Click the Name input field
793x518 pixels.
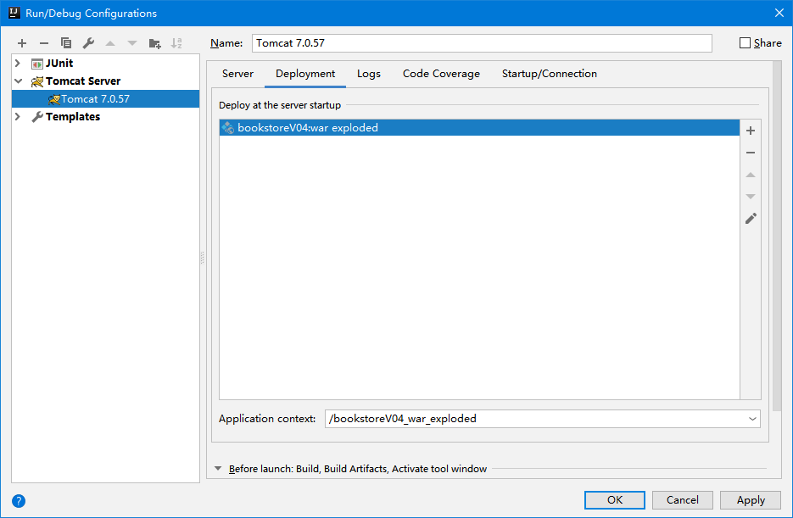click(482, 43)
